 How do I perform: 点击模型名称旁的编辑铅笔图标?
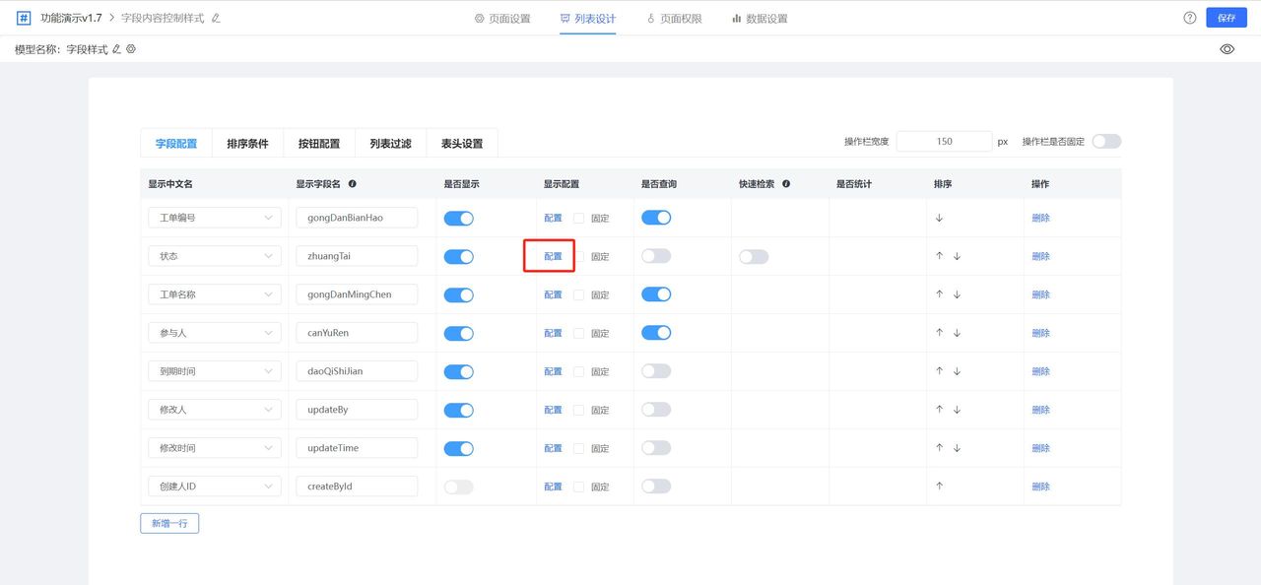pyautogui.click(x=113, y=48)
